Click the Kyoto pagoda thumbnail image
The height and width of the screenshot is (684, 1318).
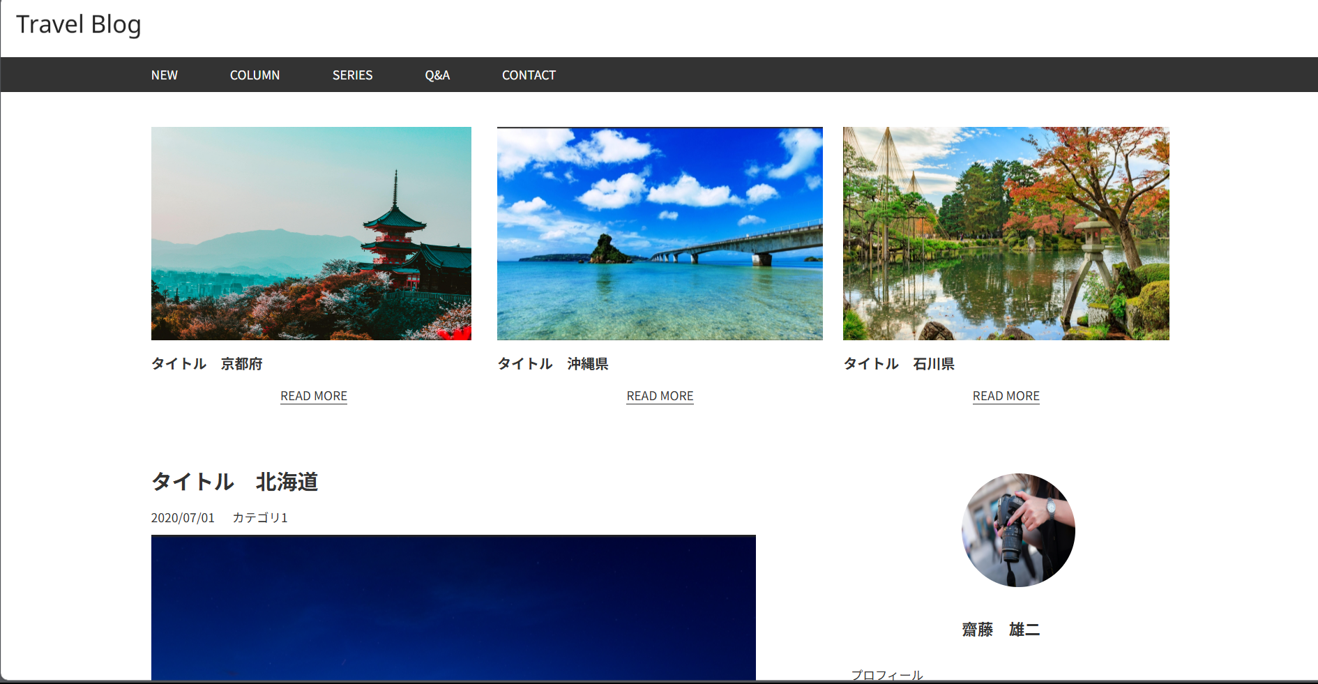click(x=311, y=234)
